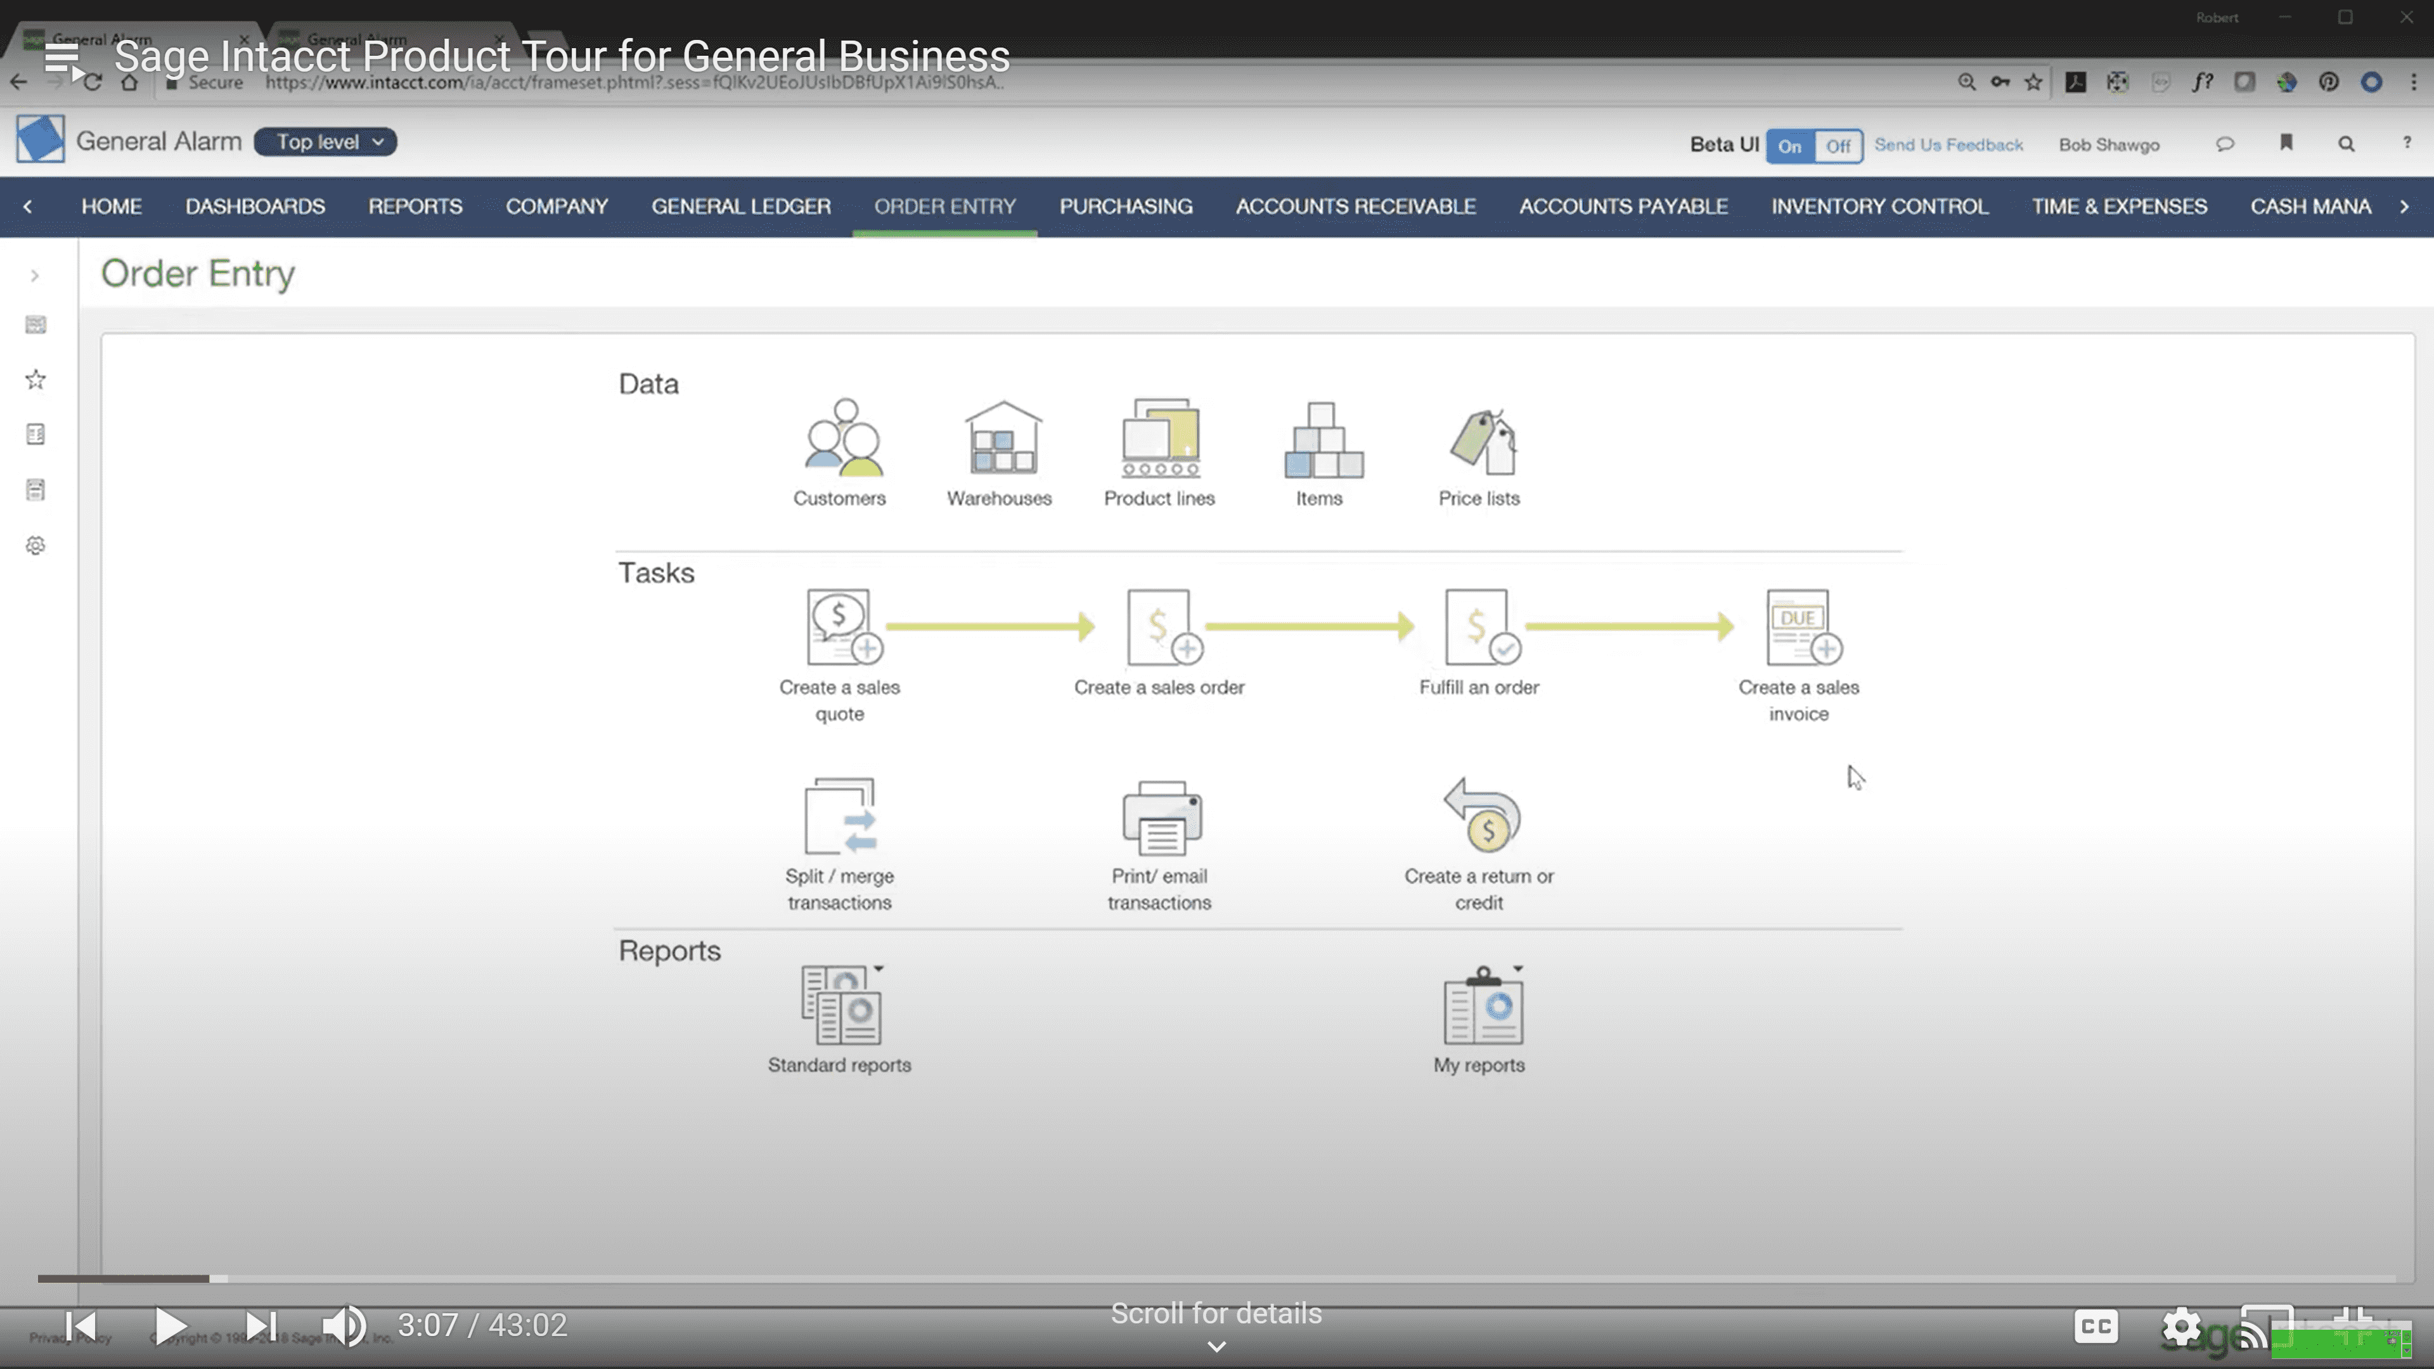
Task: Open the HOME menu
Action: [112, 206]
